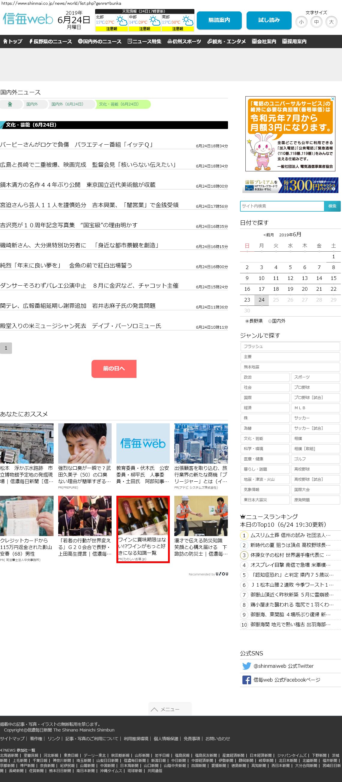Click the 信毎web logo in header
This screenshot has height=782, width=342.
click(28, 20)
